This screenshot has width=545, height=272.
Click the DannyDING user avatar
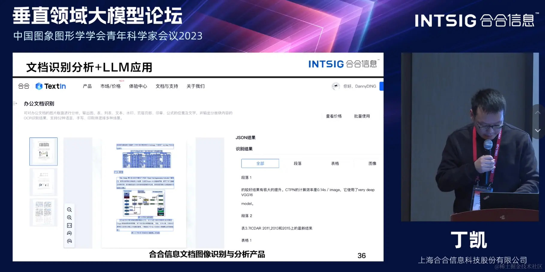[336, 86]
